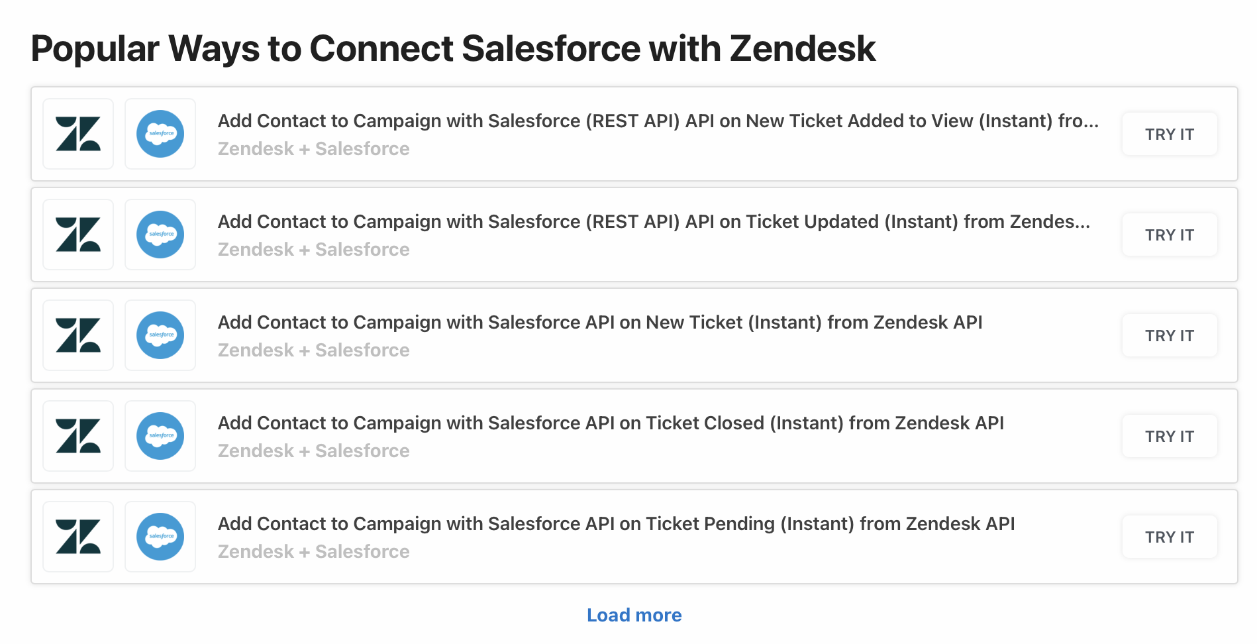
Task: Click the Zendesk icon in the first integration card
Action: pyautogui.click(x=77, y=134)
